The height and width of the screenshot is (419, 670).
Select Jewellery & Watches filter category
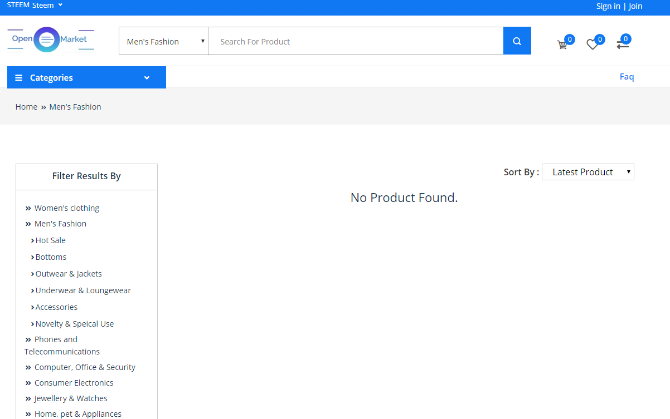point(71,398)
